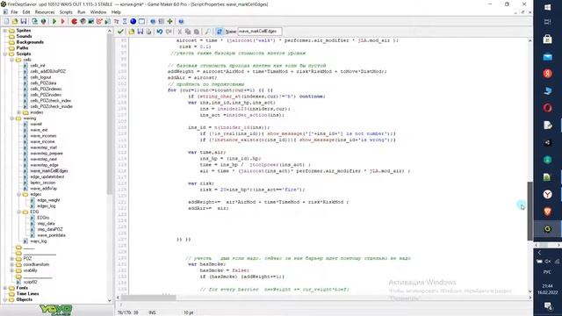This screenshot has width=562, height=316.
Task: Open Game Maker help icon
Action: tap(181, 21)
